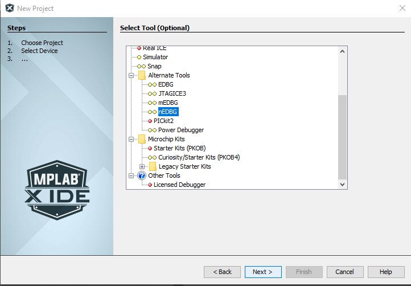The image size is (411, 286).
Task: Click the tool list scrollbar down arrow
Action: [x=342, y=185]
